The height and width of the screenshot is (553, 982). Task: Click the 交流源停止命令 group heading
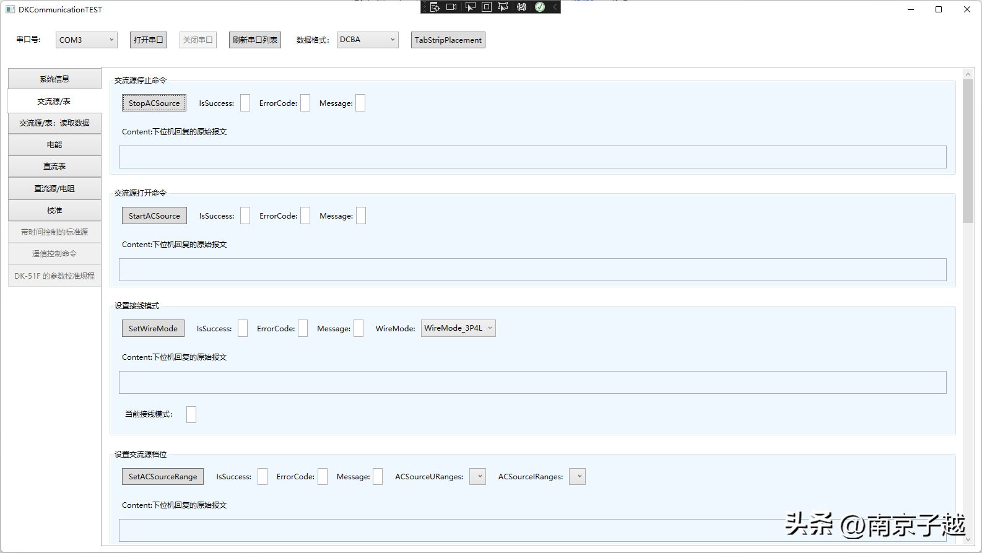141,80
